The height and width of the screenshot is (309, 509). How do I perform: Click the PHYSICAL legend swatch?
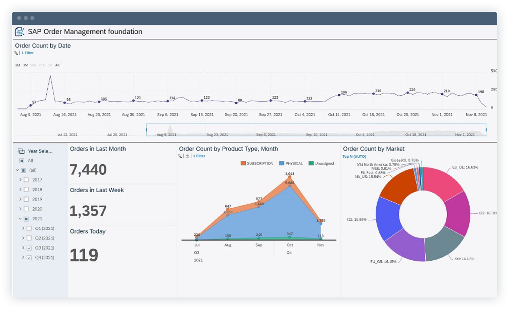281,163
